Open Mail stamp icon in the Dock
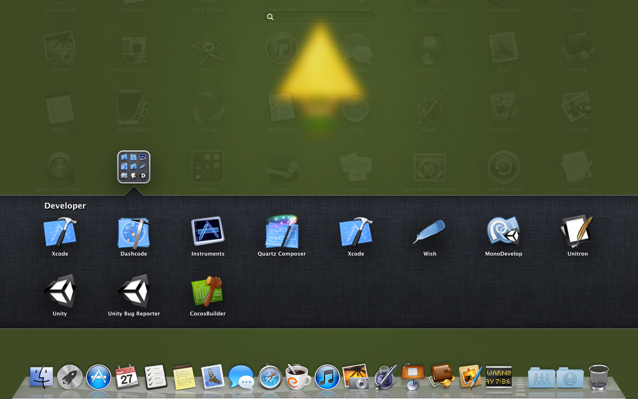 (x=213, y=377)
